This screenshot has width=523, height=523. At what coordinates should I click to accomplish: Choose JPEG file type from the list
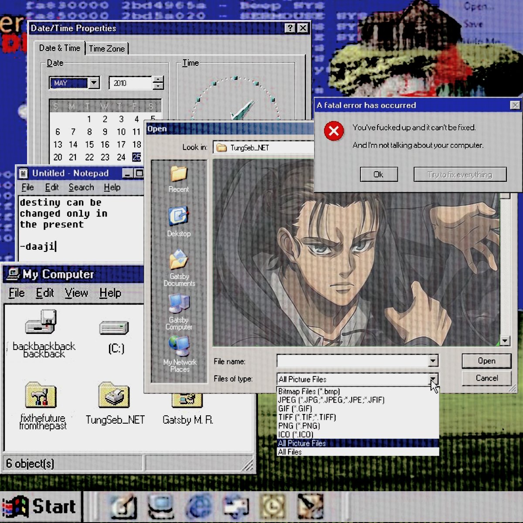[x=358, y=400]
